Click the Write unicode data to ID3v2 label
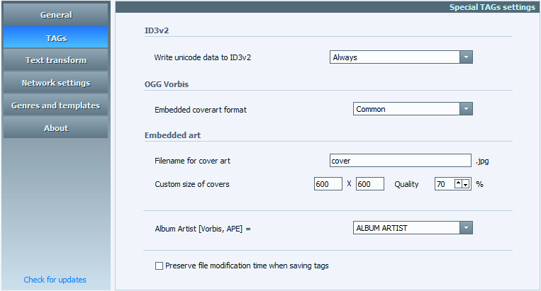Image resolution: width=541 pixels, height=291 pixels. click(x=203, y=57)
